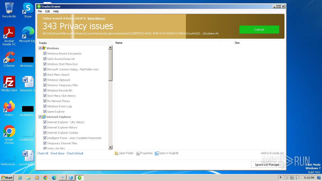Click the Windows category logo icon
Image resolution: width=322 pixels, height=181 pixels.
(x=44, y=48)
